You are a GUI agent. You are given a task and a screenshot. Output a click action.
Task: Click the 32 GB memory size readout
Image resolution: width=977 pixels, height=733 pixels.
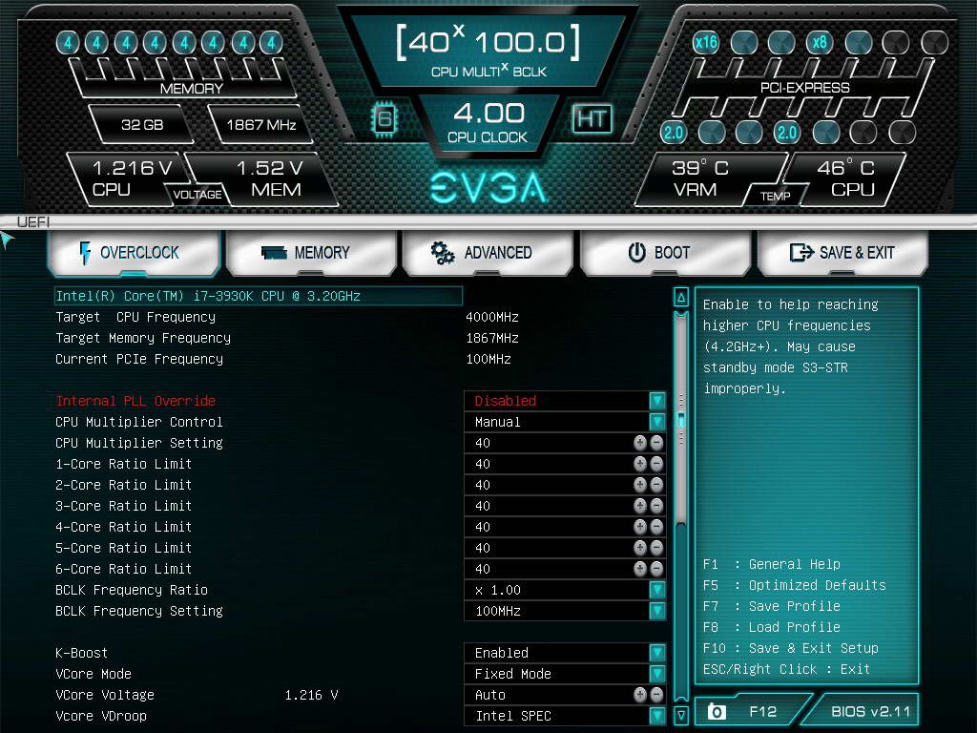(x=141, y=125)
